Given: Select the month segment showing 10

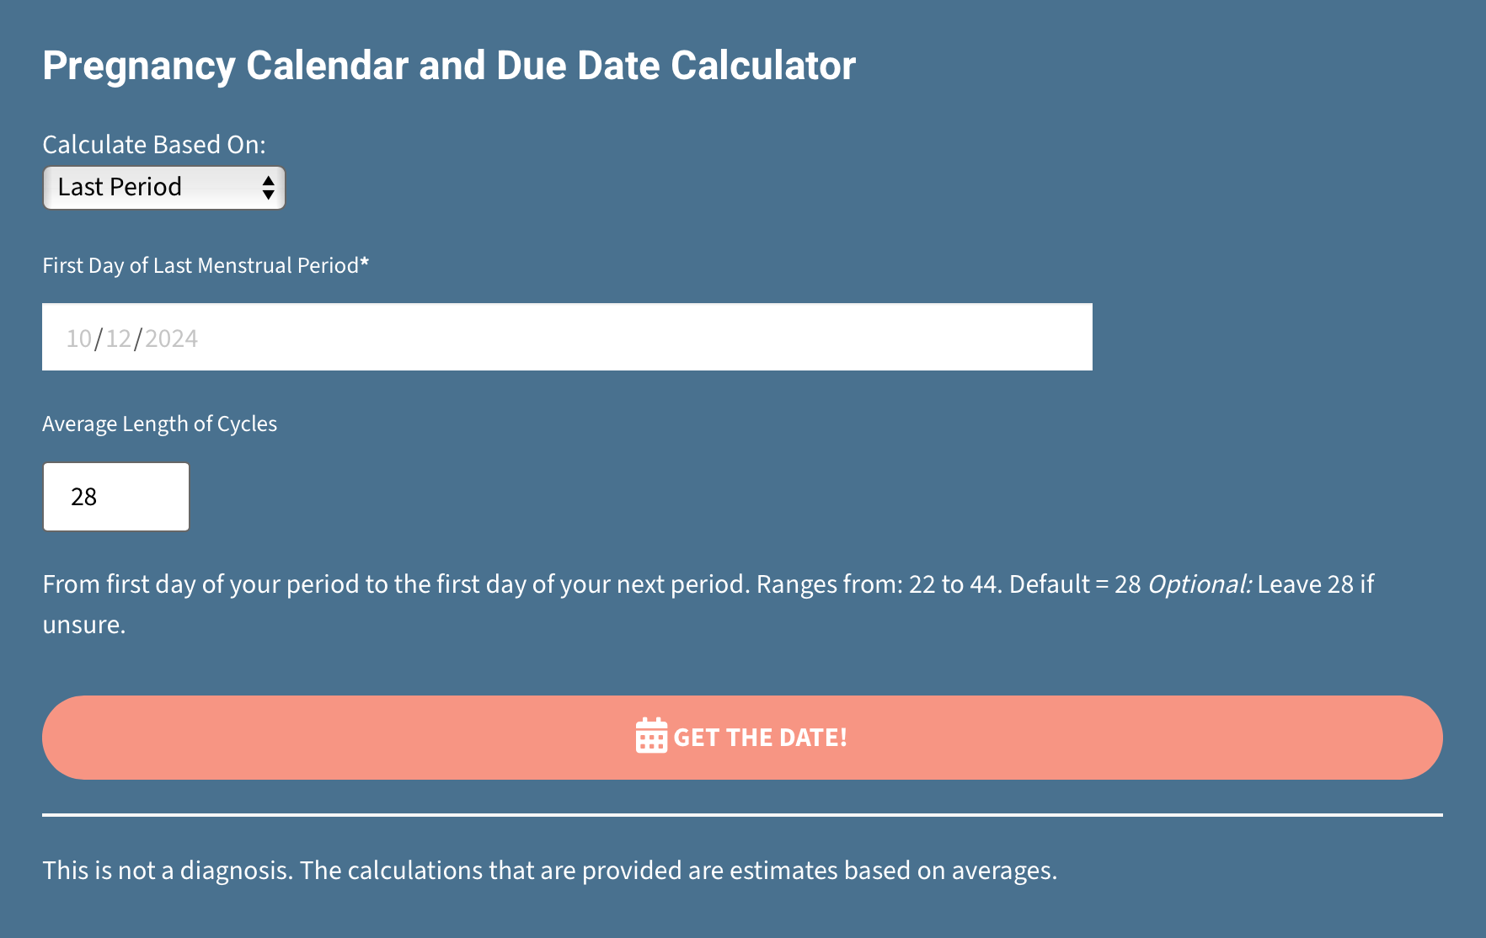Looking at the screenshot, I should [79, 337].
